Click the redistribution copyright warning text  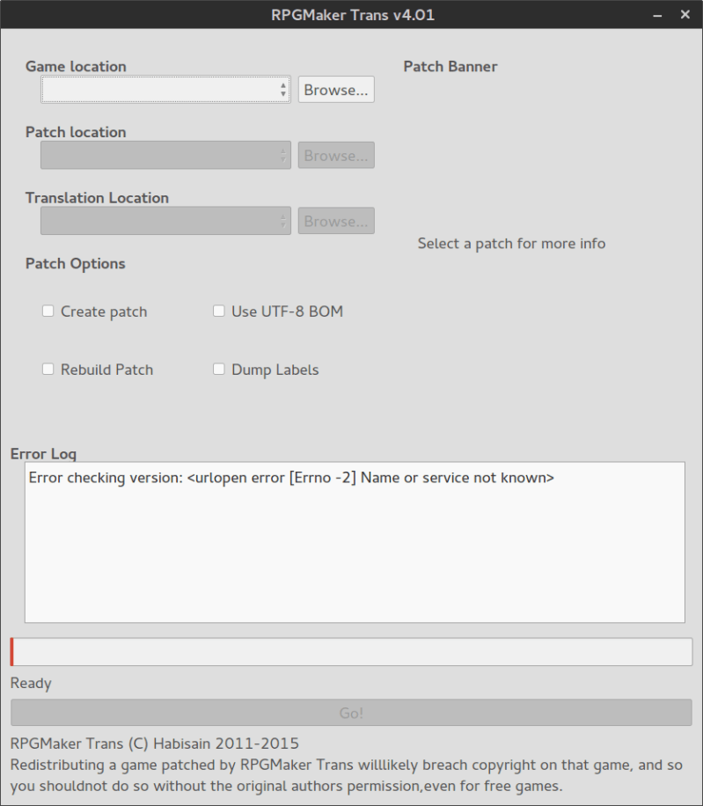[347, 775]
